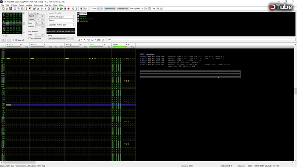Click the New document icon
297x167 pixels.
point(3,9)
